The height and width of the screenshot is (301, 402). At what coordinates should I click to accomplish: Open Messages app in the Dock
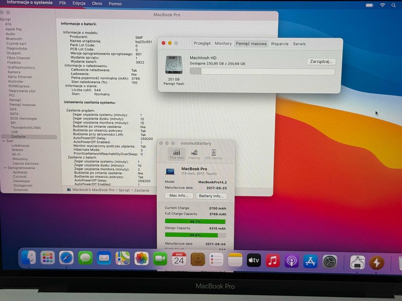point(85,258)
